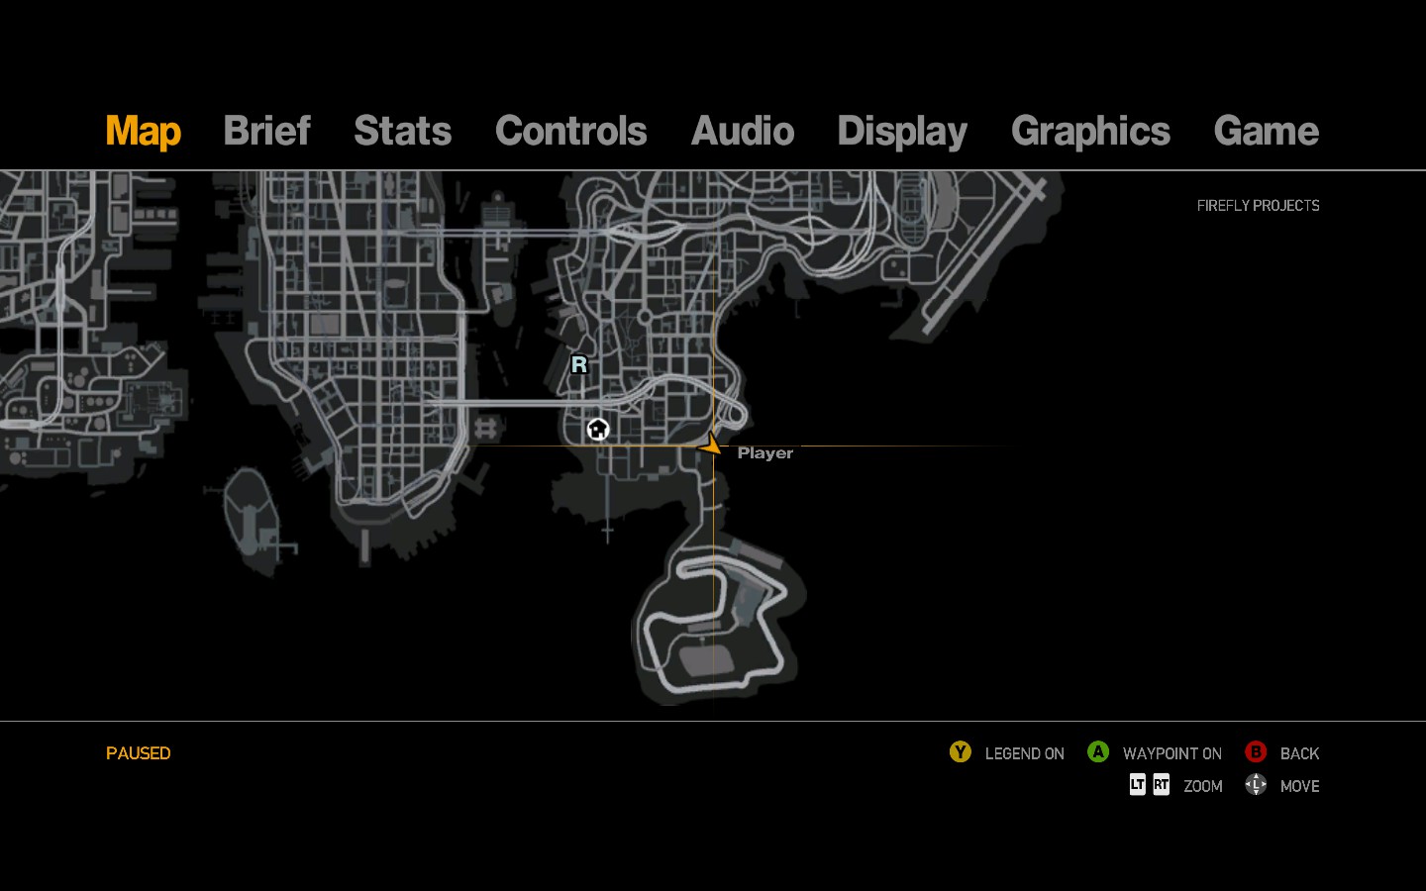Click the green A button icon
This screenshot has width=1426, height=891.
tap(1098, 752)
